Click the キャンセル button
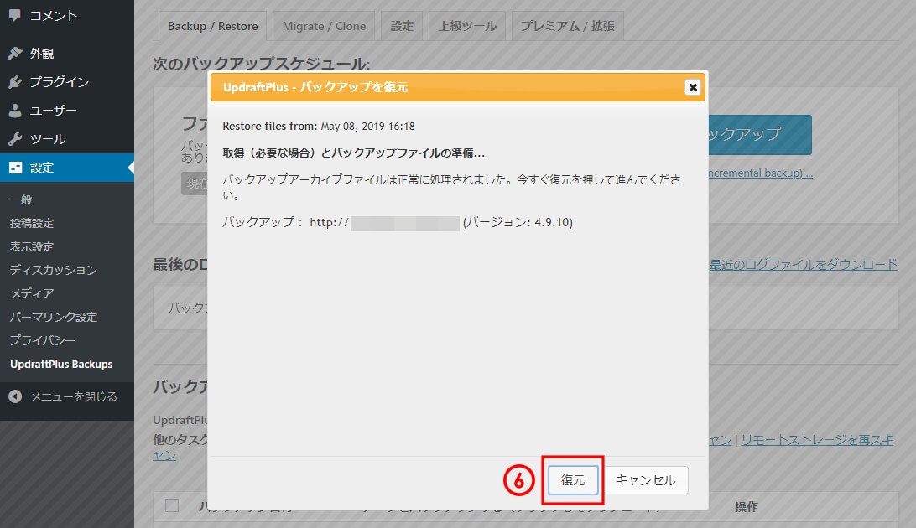This screenshot has width=916, height=528. pos(645,480)
